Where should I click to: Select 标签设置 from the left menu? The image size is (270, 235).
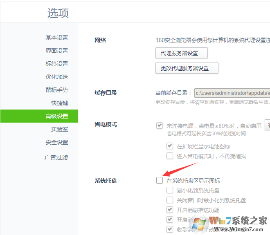point(56,64)
